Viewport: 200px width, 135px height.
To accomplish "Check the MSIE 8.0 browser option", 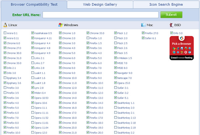I will pyautogui.click(x=116, y=68).
